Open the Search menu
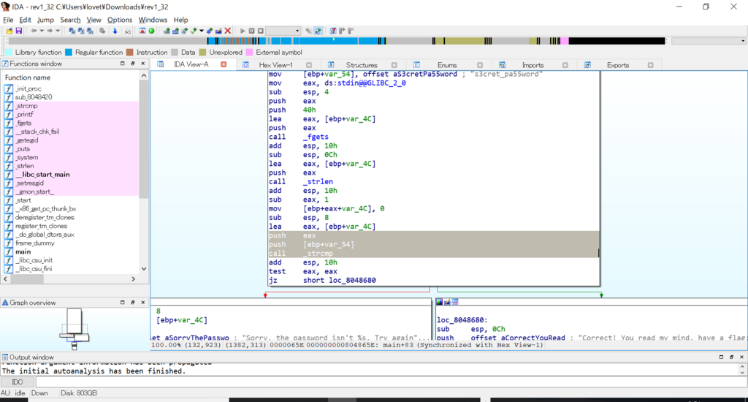 70,20
